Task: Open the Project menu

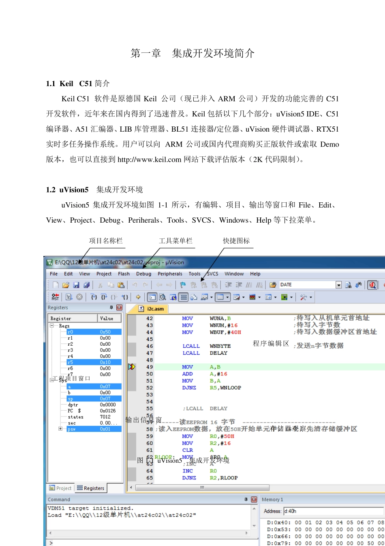Action: coord(104,274)
